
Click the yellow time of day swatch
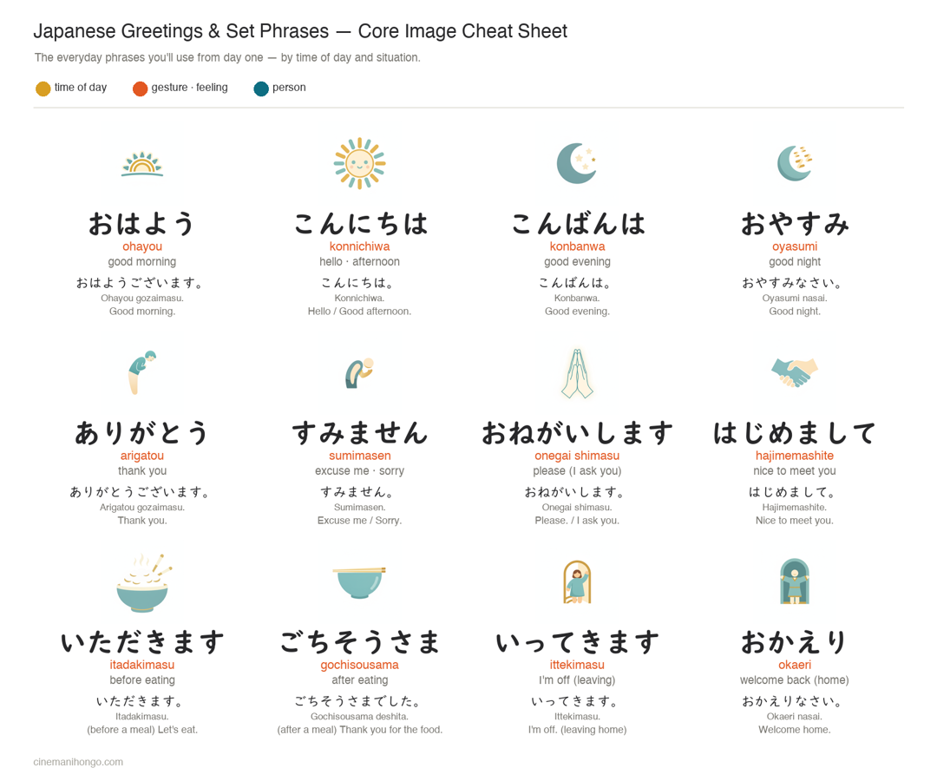pos(43,89)
